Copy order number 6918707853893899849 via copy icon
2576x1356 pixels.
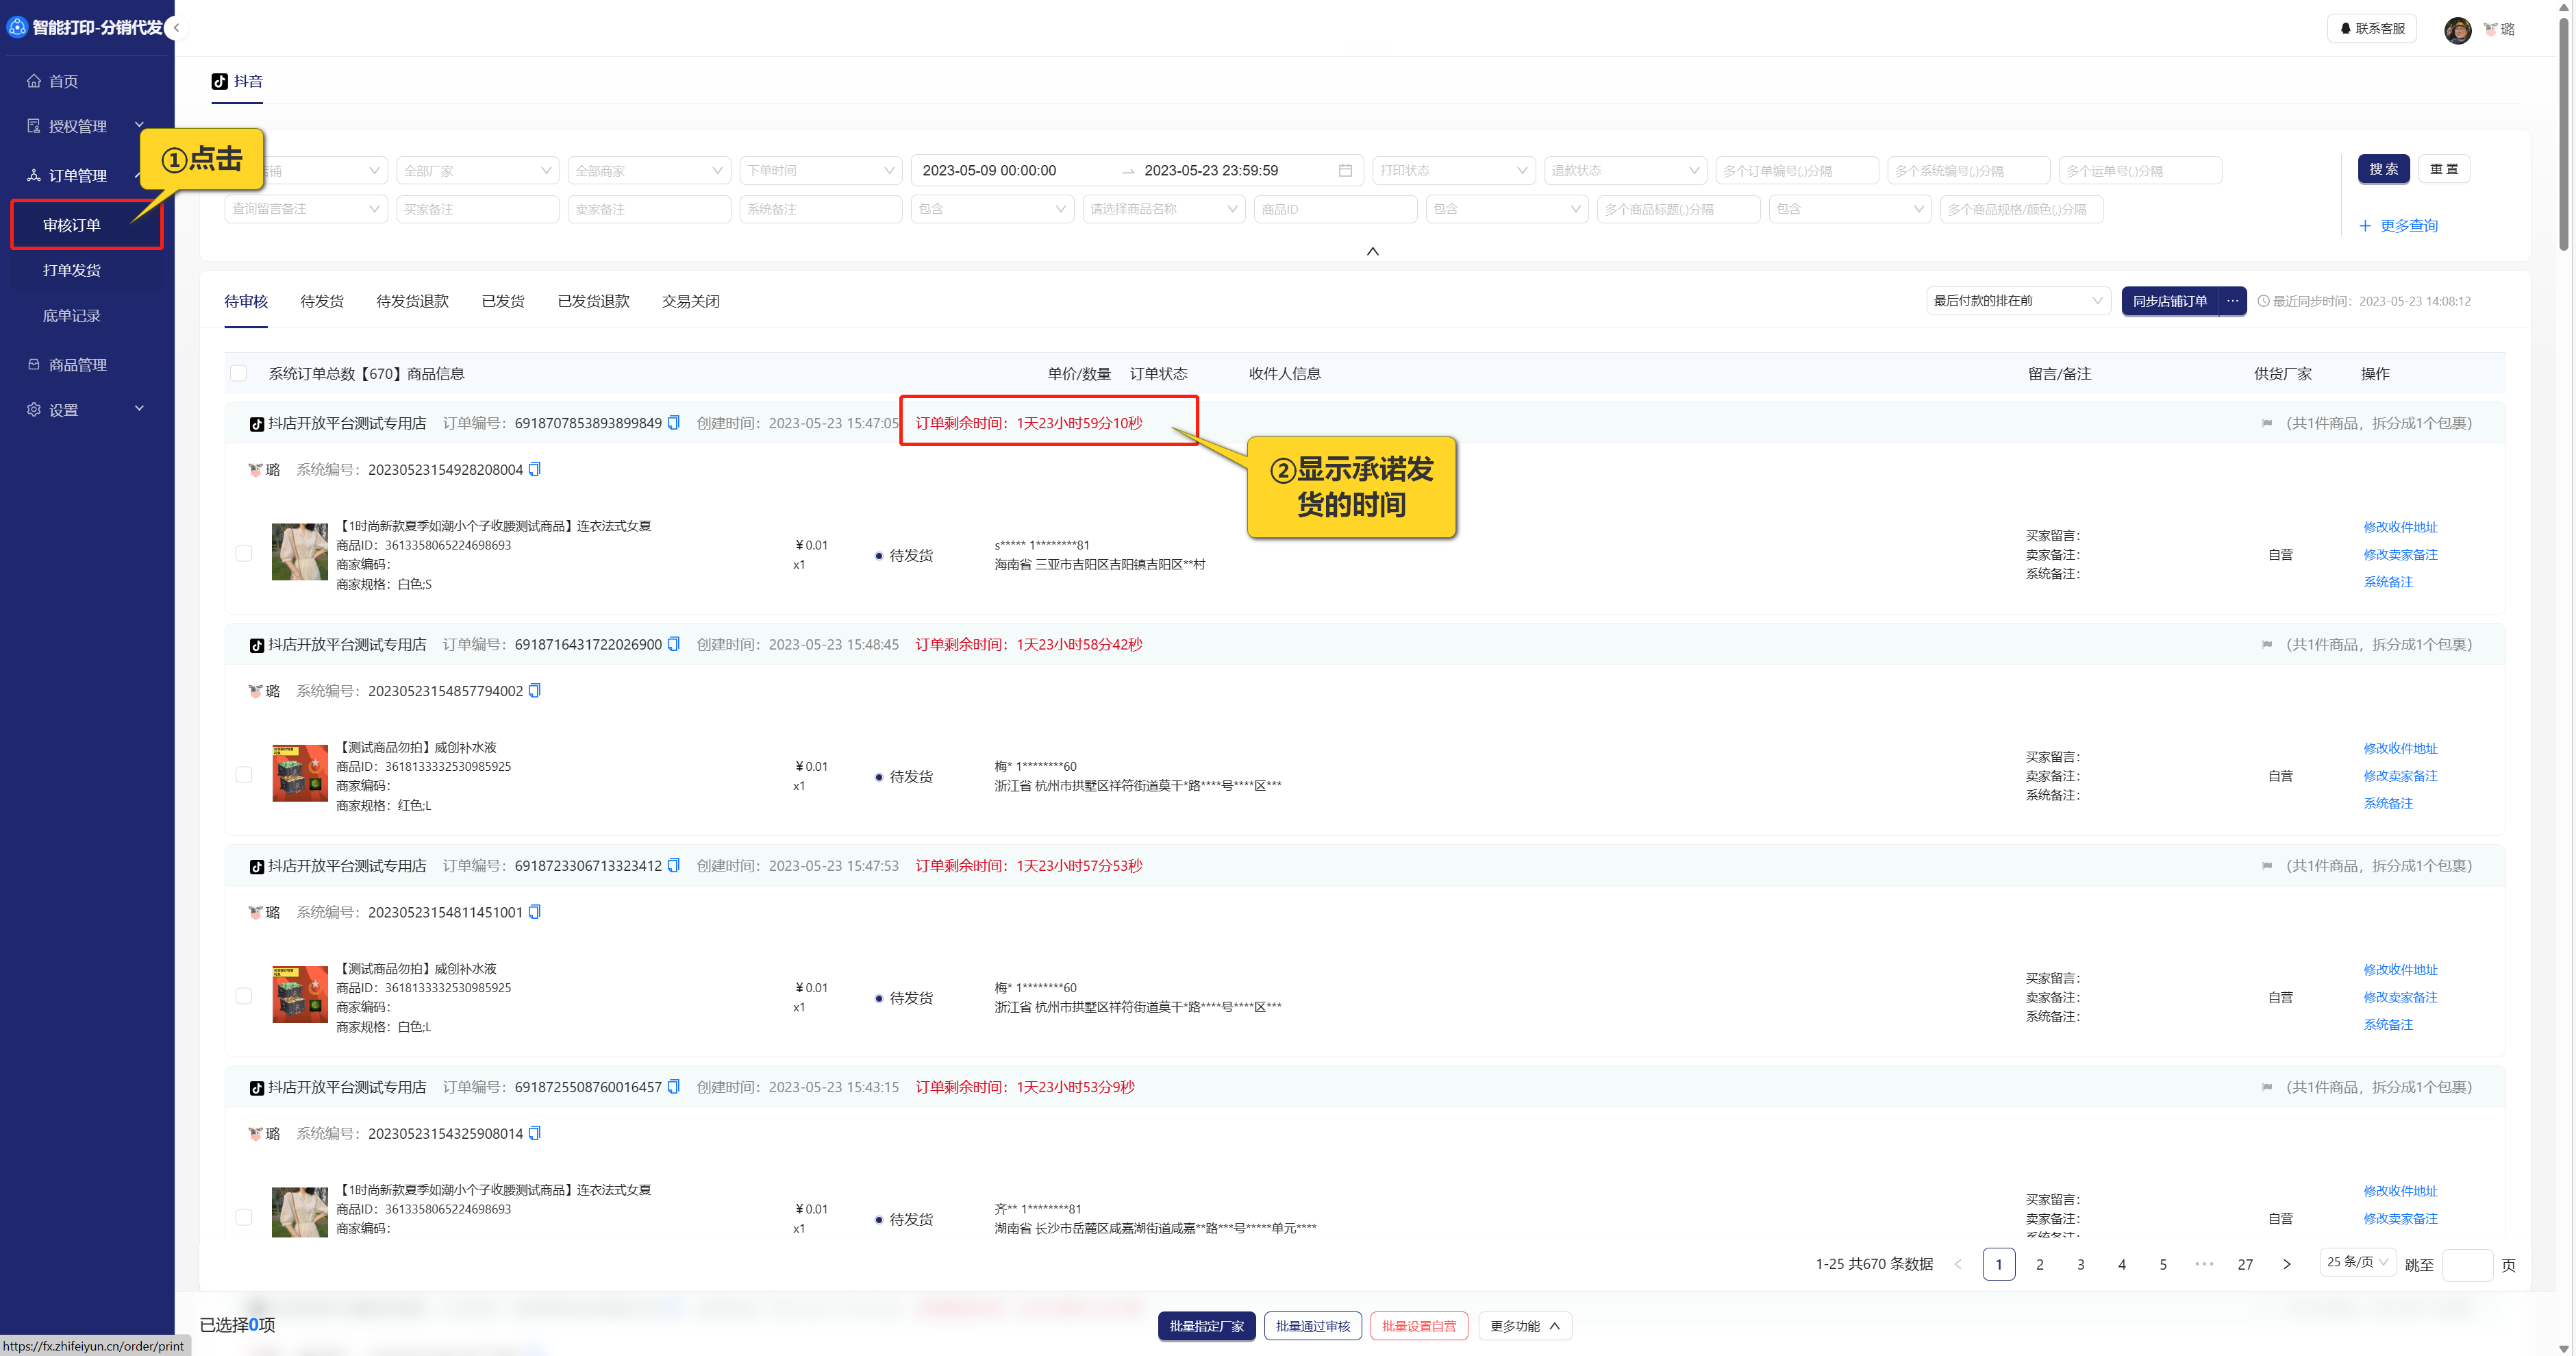click(x=673, y=422)
